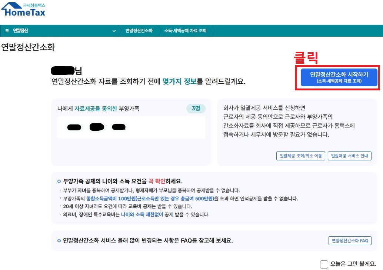Click the 몇가지 정보 highlighted text

pos(179,81)
